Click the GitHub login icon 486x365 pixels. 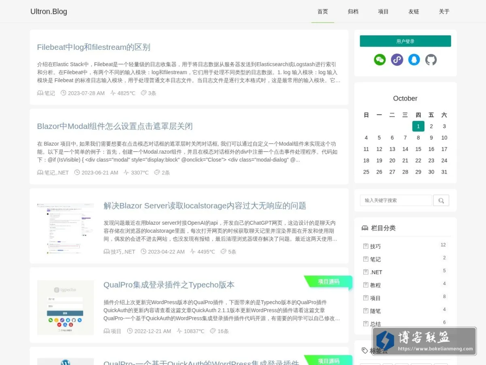pyautogui.click(x=431, y=60)
